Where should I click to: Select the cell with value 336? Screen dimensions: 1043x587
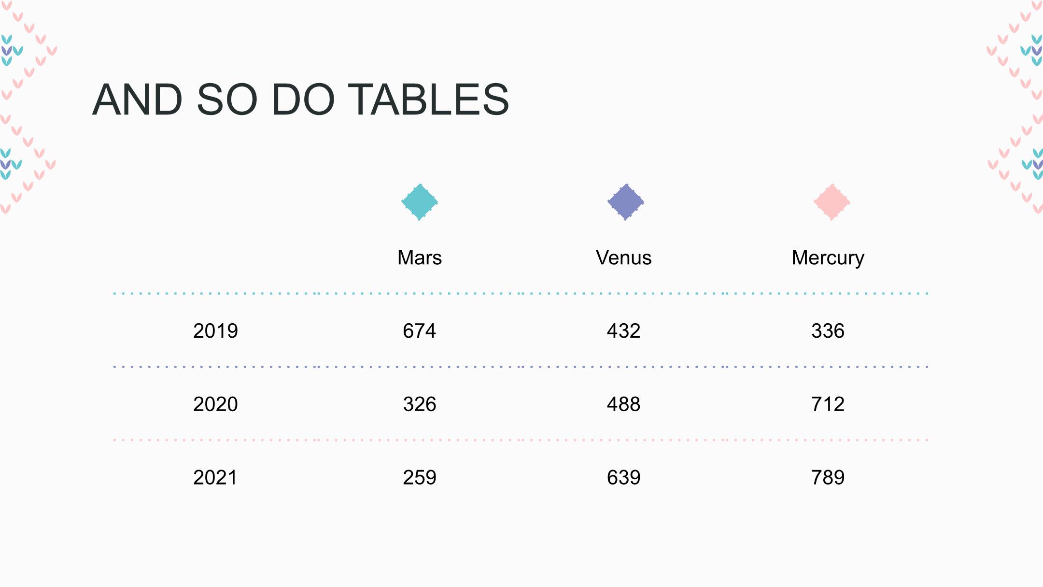[x=828, y=331]
